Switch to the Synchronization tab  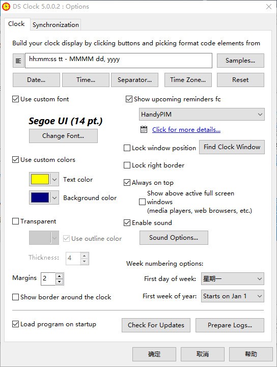coord(56,24)
